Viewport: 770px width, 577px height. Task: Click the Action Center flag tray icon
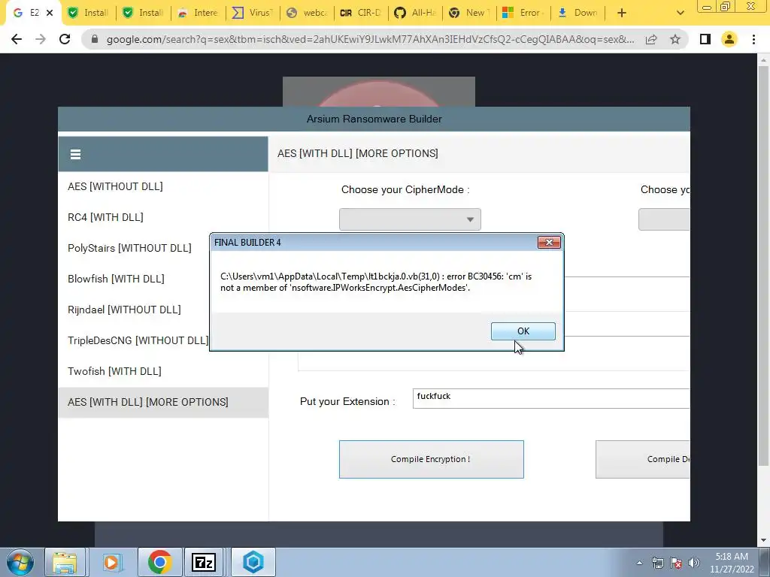click(x=676, y=563)
